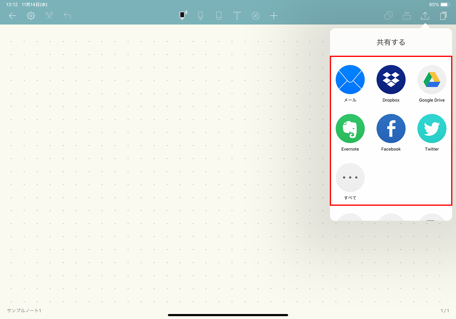Image resolution: width=456 pixels, height=319 pixels.
Task: Open the shapes tool icon
Action: click(389, 16)
